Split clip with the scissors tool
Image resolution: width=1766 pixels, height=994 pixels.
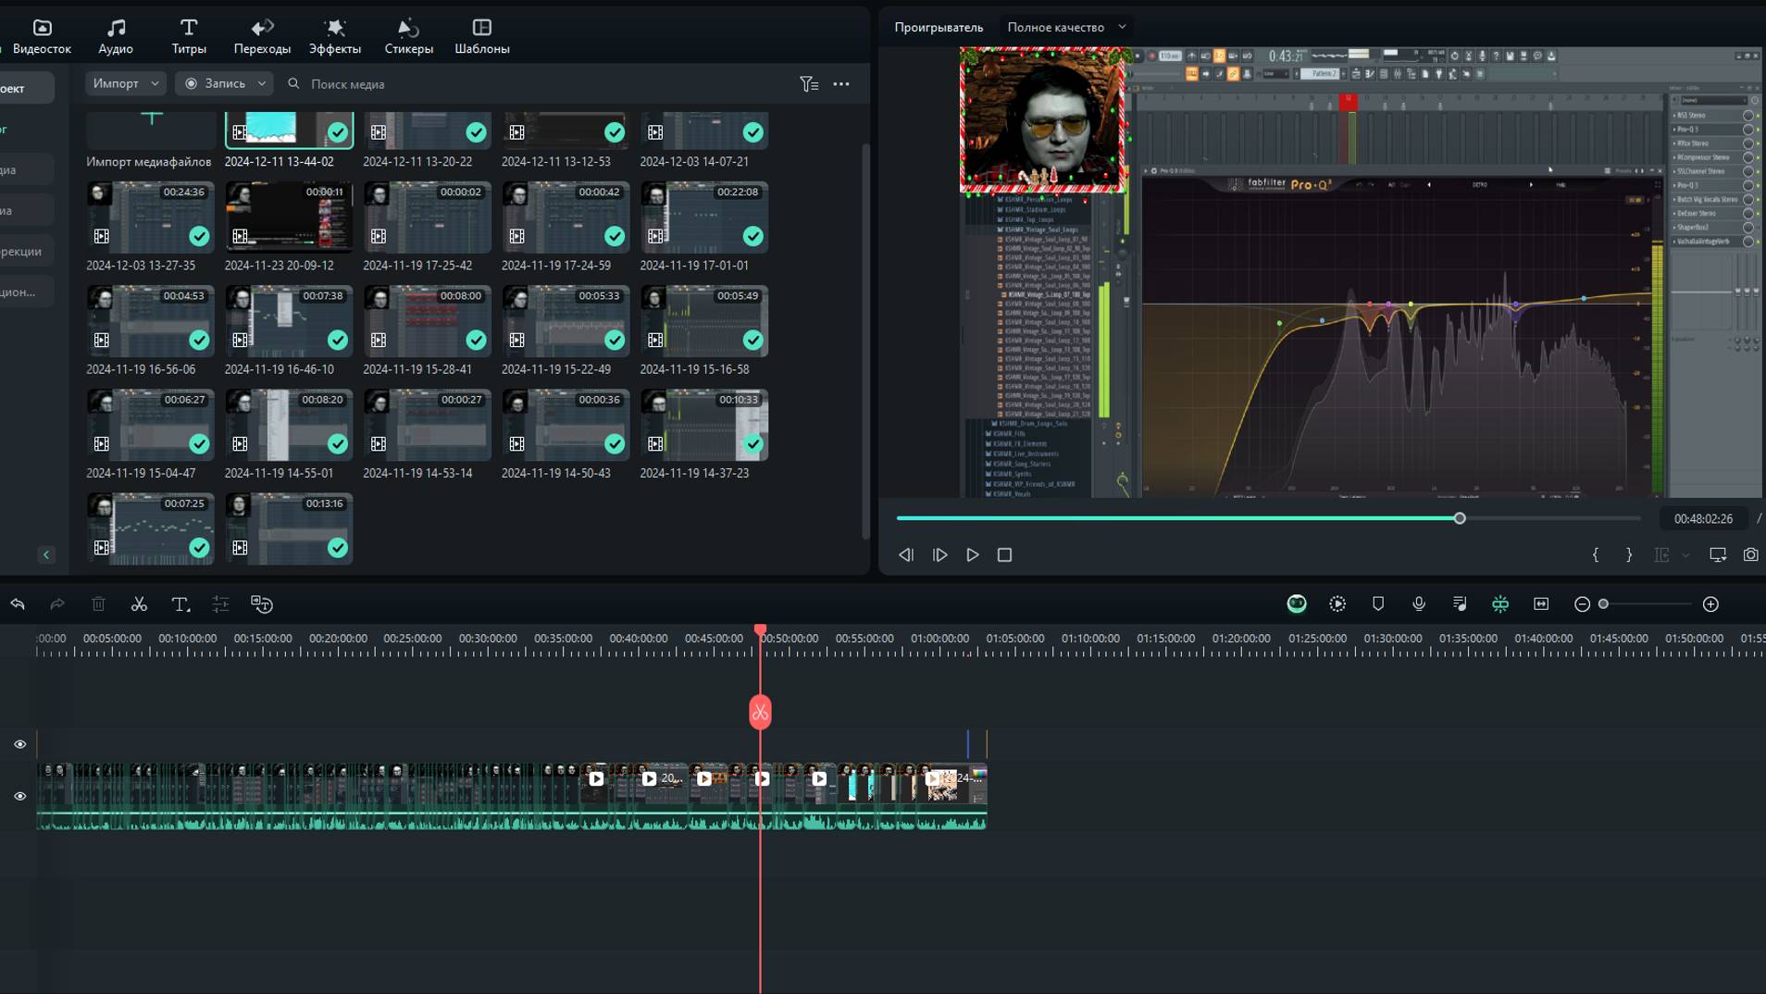(x=139, y=604)
